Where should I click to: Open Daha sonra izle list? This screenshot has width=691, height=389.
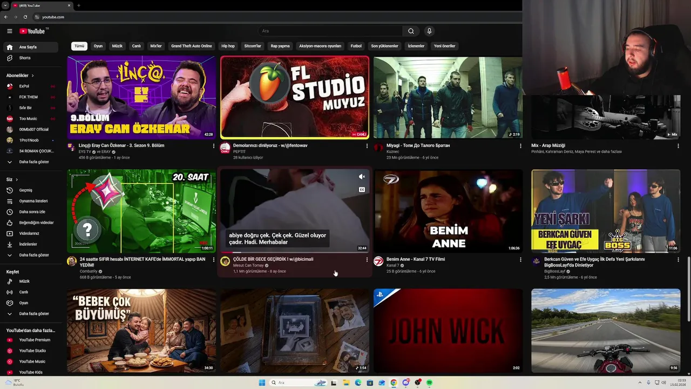pos(30,212)
